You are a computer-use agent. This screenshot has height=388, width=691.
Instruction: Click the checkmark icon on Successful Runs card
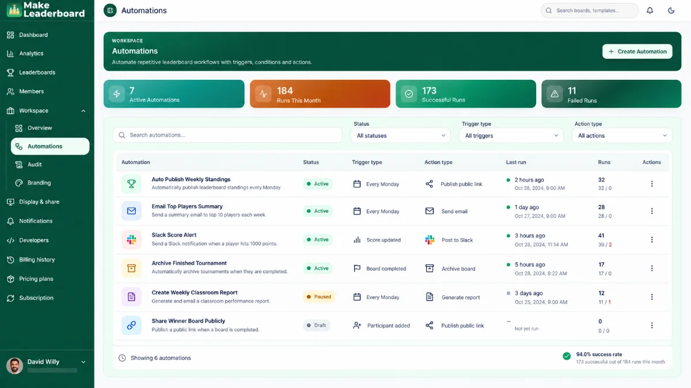pyautogui.click(x=409, y=94)
